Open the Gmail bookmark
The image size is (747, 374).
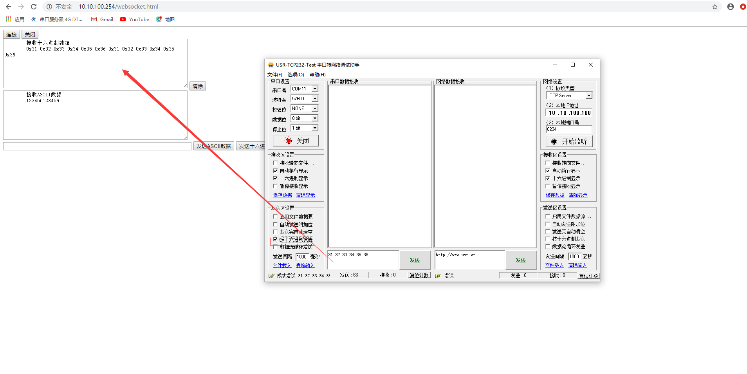click(x=102, y=19)
